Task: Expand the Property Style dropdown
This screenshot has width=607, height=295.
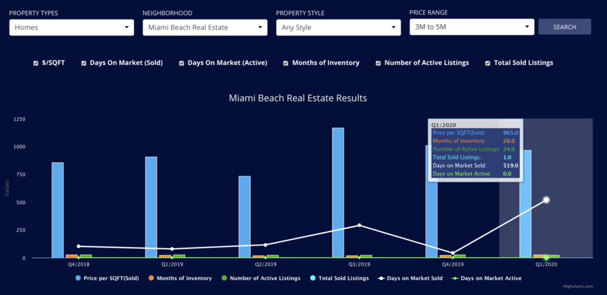Action: [338, 27]
